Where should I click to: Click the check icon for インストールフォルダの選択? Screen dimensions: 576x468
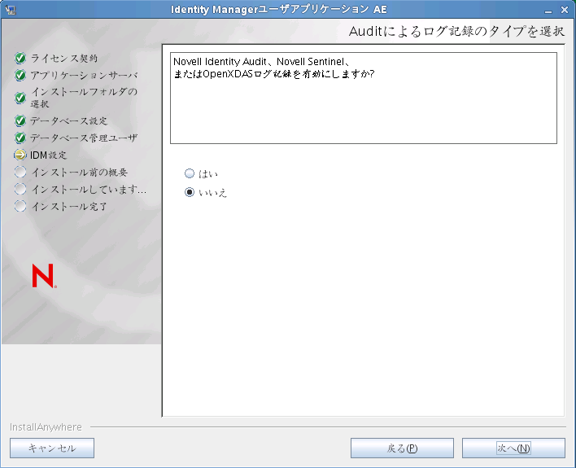point(20,98)
